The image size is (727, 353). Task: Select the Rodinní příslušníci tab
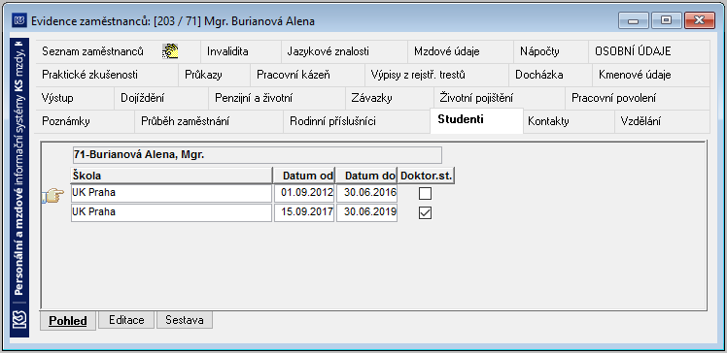point(357,121)
